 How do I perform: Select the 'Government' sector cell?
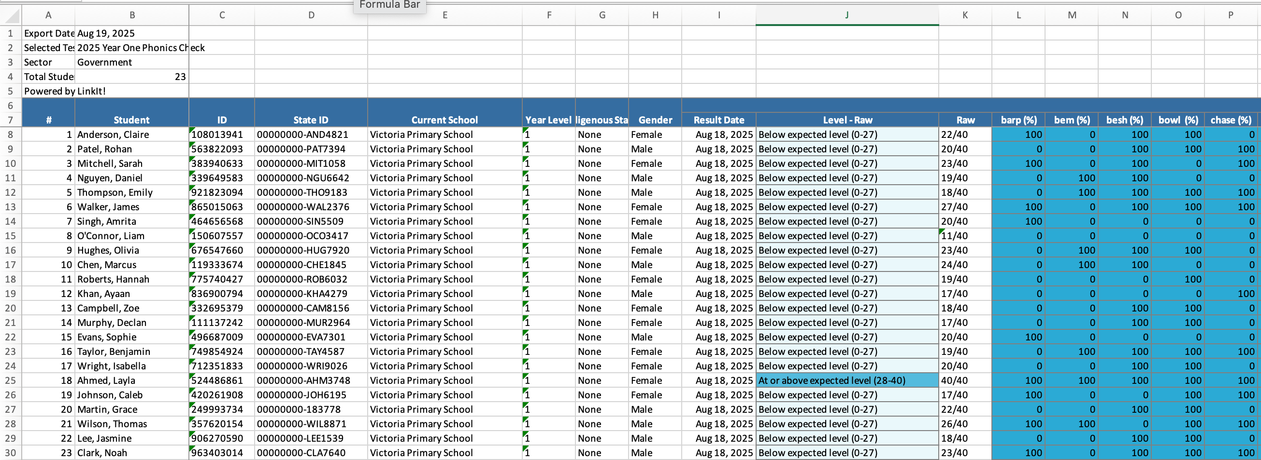pos(131,63)
